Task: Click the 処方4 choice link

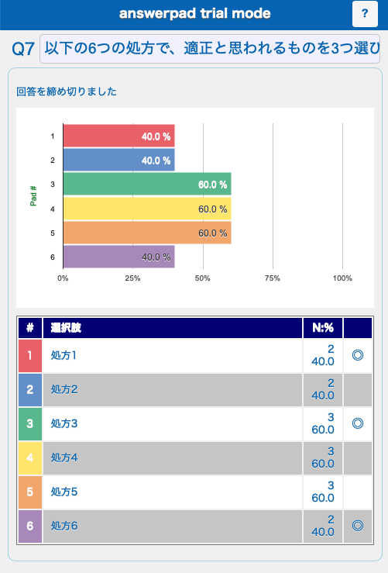Action: coord(64,458)
